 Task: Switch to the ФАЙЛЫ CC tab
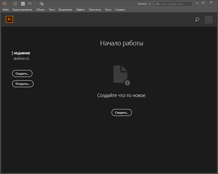click(x=21, y=59)
